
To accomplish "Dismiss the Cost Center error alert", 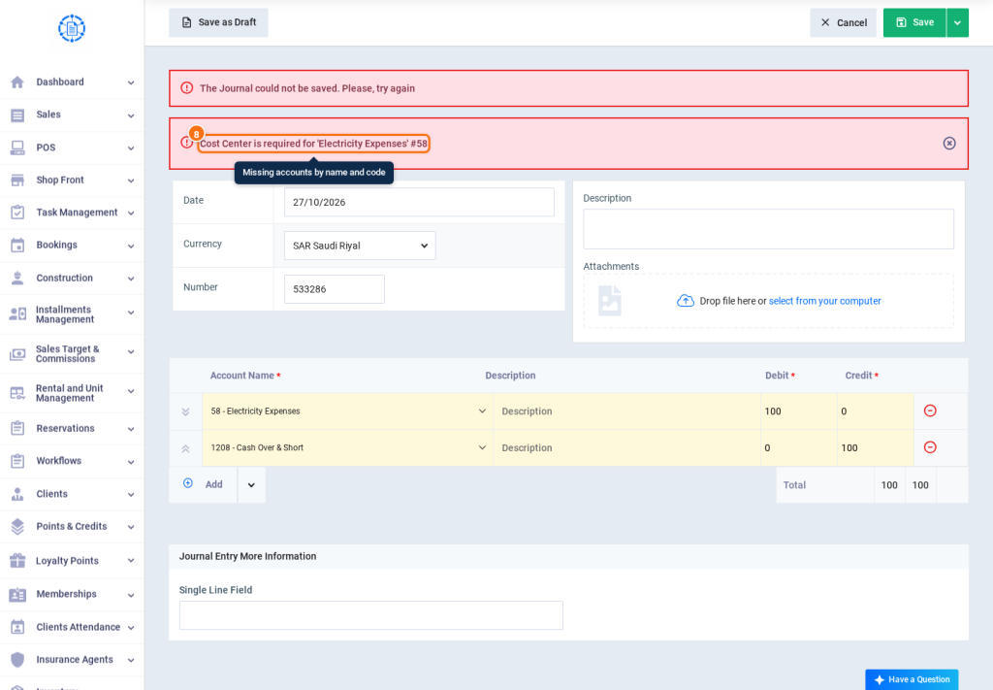I will click(x=949, y=144).
